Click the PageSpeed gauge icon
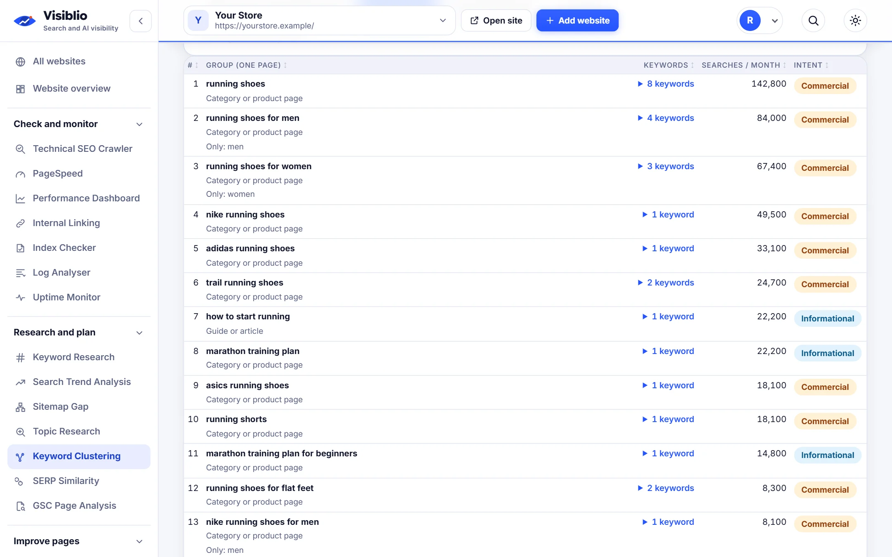The width and height of the screenshot is (892, 557). [20, 174]
